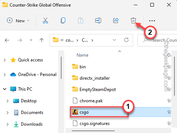Minimize the Counter-Strike Global Offensive window
Image resolution: width=177 pixels, height=133 pixels.
click(136, 5)
